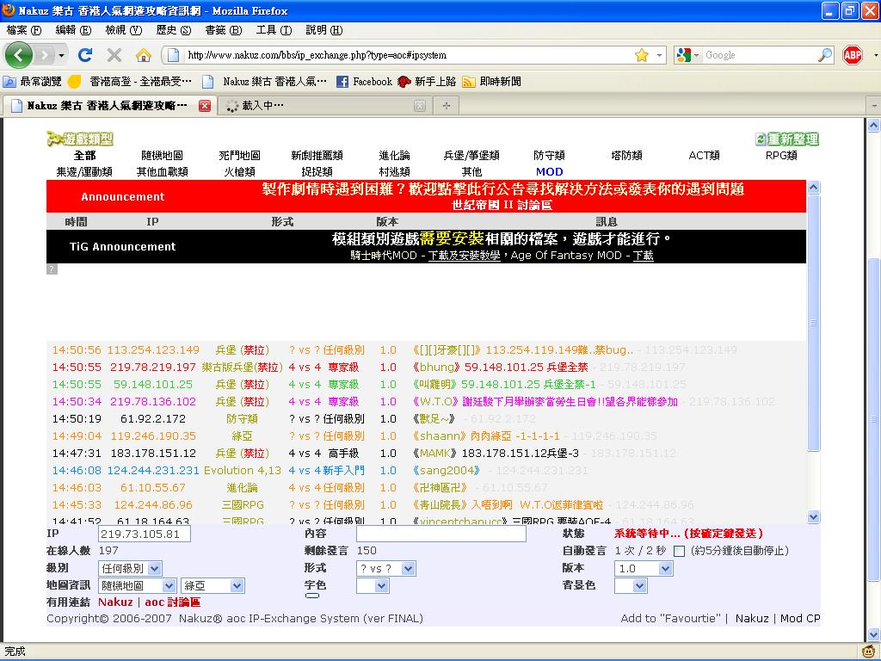Open the 綠亞 map name dropdown
881x661 pixels.
point(213,586)
